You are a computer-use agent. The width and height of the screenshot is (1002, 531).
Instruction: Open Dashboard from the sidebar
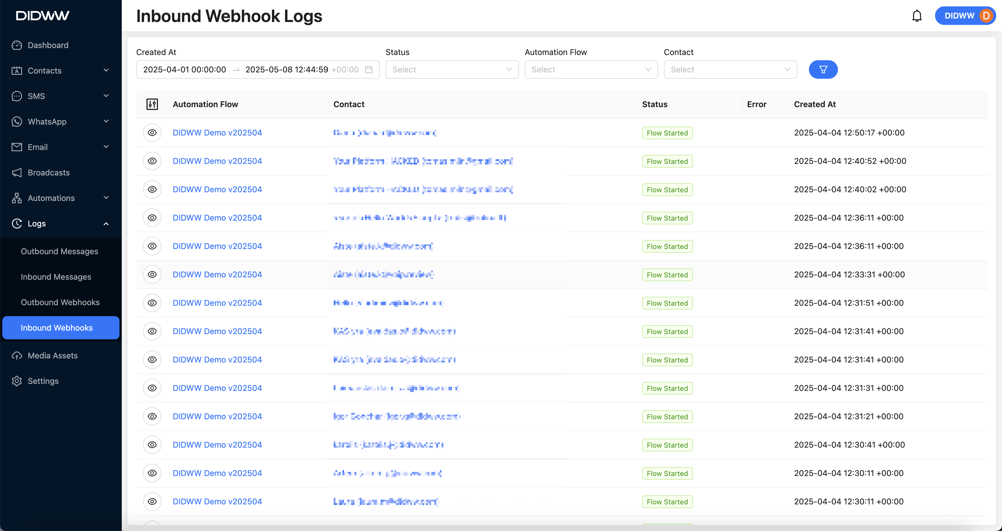click(48, 45)
